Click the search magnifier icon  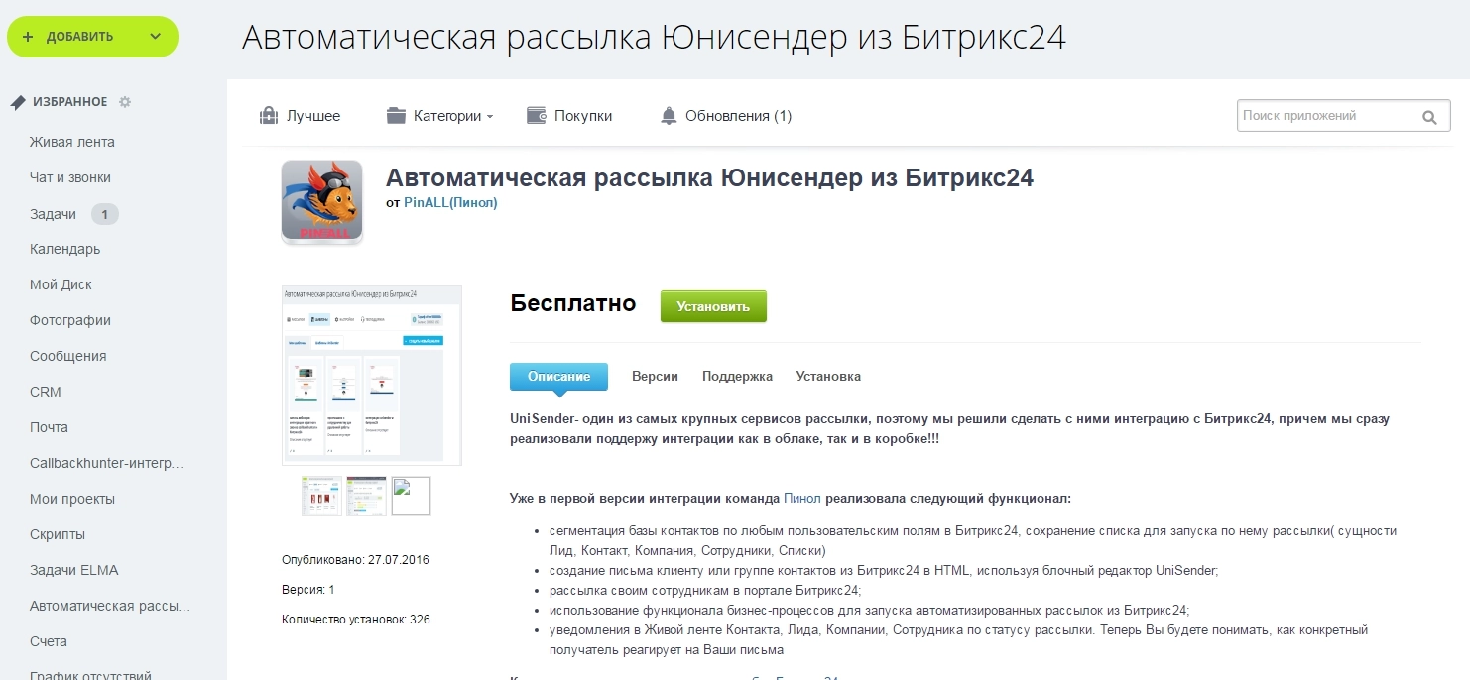click(x=1429, y=117)
